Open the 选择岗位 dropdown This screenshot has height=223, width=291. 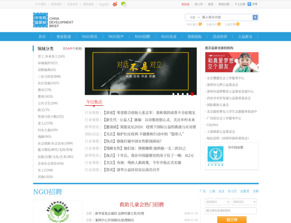244,202
